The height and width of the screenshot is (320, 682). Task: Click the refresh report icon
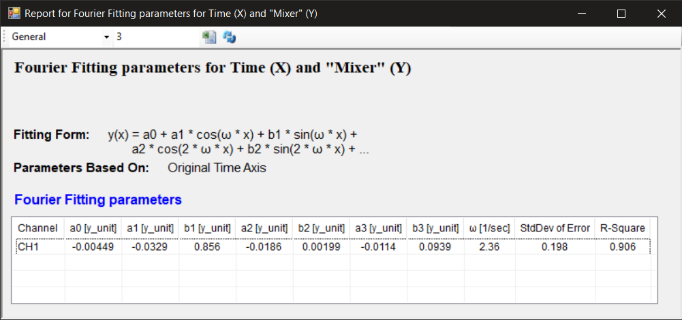pos(230,37)
